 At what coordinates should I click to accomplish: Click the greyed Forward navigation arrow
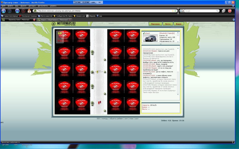coord(10,11)
